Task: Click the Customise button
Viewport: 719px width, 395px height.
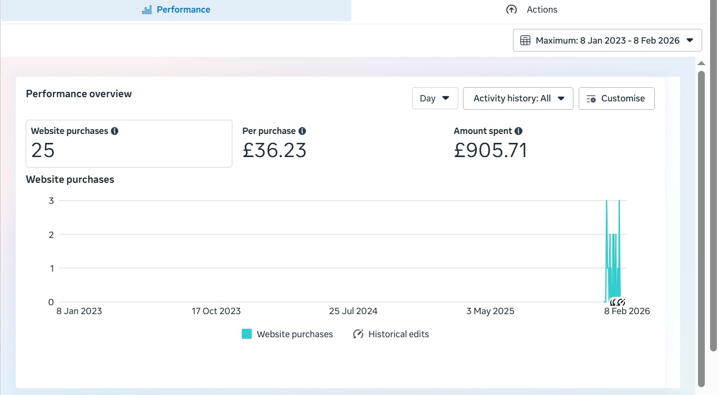Action: pyautogui.click(x=617, y=98)
